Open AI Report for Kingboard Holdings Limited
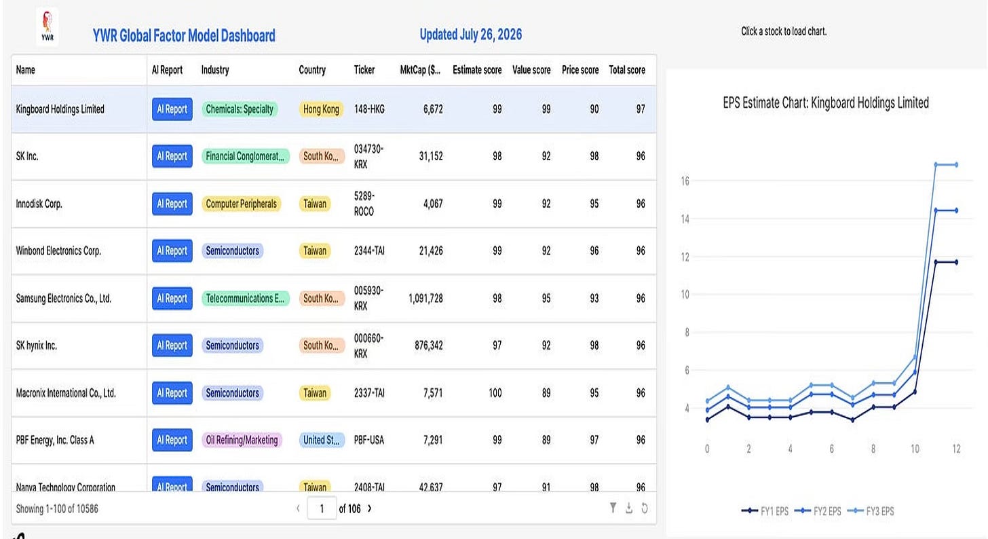Viewport: 988px width, 539px height. coord(172,109)
